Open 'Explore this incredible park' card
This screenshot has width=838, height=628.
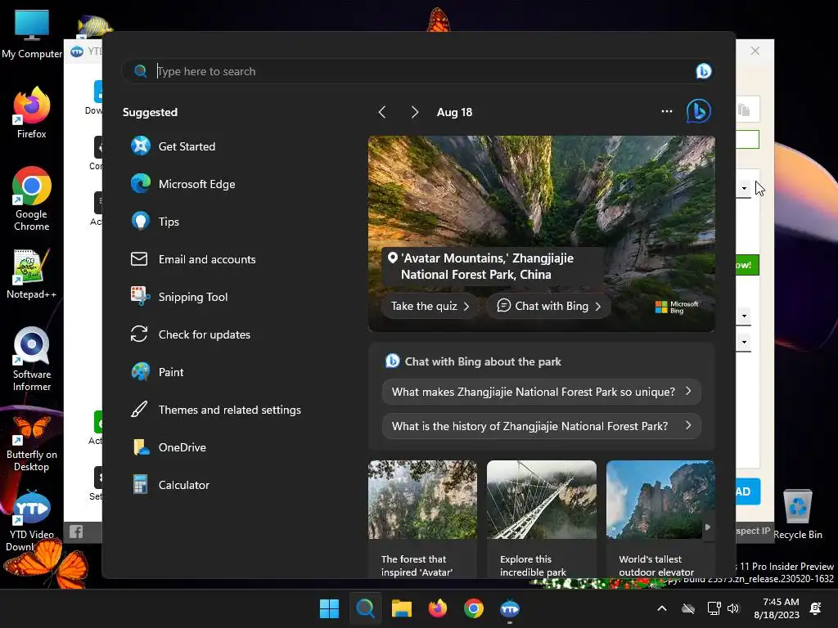coord(542,519)
